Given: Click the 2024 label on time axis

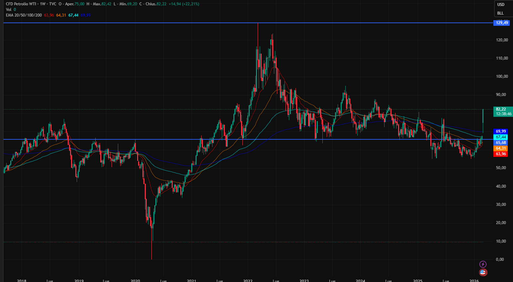Looking at the screenshot, I should tap(361, 280).
